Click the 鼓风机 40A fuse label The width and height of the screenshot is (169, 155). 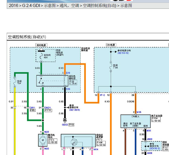(x=47, y=56)
